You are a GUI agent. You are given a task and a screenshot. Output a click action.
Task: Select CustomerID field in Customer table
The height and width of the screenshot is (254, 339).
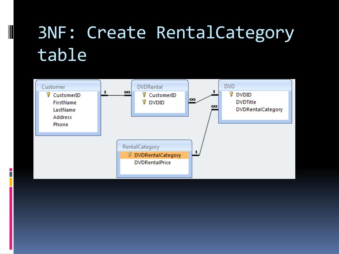click(x=67, y=95)
